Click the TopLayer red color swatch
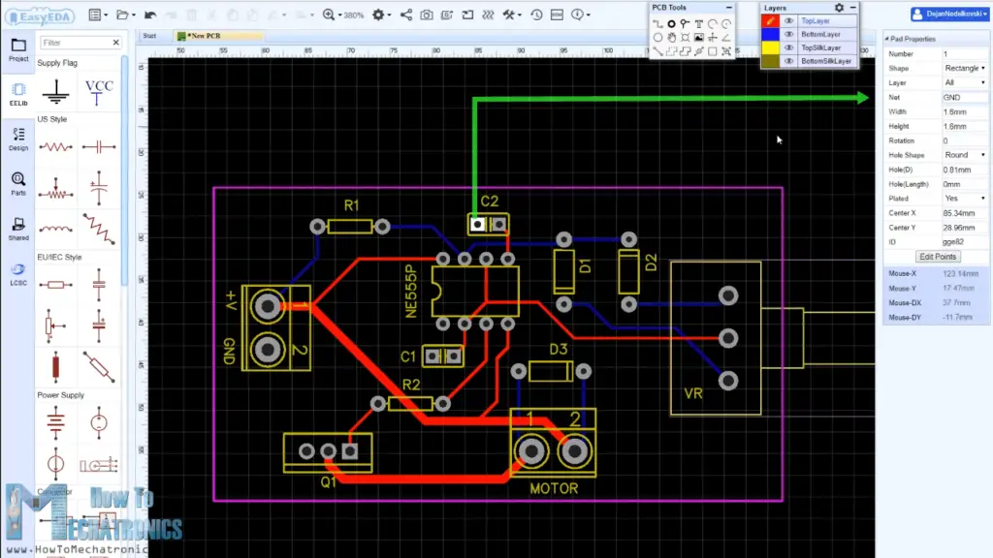The width and height of the screenshot is (993, 558). coord(772,20)
